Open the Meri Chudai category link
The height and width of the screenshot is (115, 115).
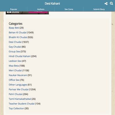tap(15, 70)
